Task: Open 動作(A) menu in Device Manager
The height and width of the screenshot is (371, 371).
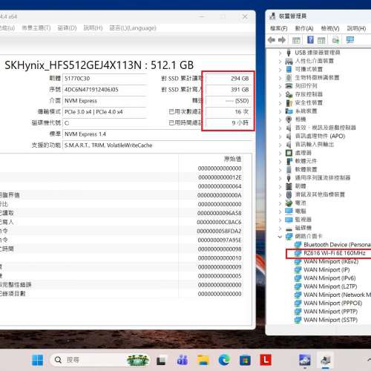Action: 304,28
